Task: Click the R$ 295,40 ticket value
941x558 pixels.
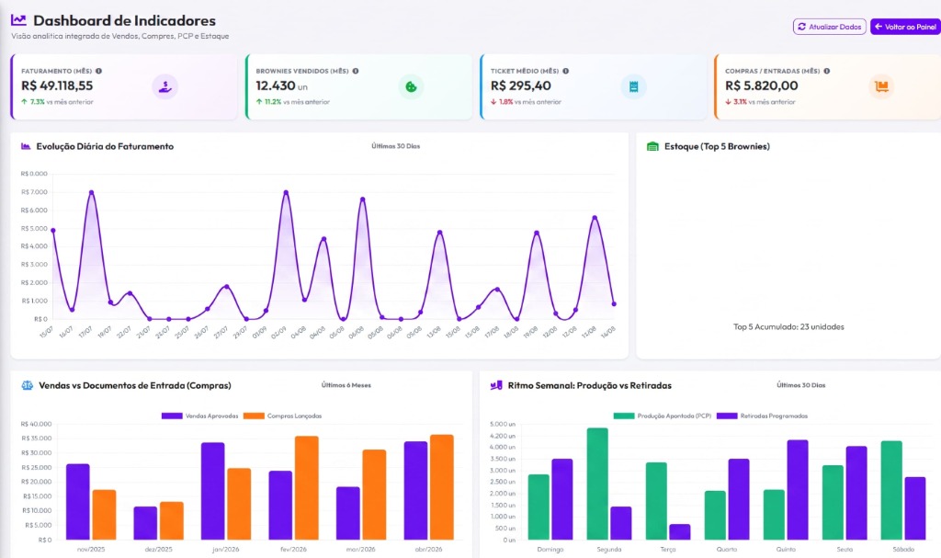Action: [x=521, y=85]
